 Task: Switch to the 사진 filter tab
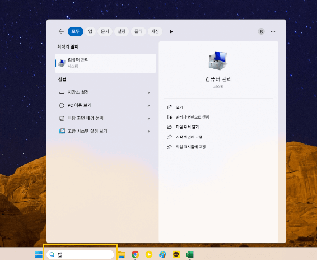[155, 31]
